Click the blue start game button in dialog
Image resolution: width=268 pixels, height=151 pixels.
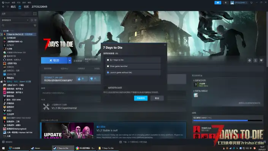(x=141, y=98)
